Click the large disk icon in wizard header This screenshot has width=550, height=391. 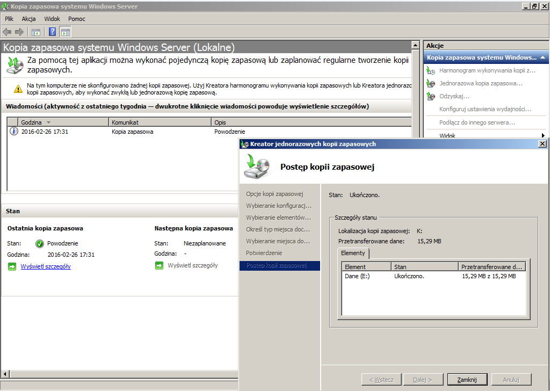[257, 166]
